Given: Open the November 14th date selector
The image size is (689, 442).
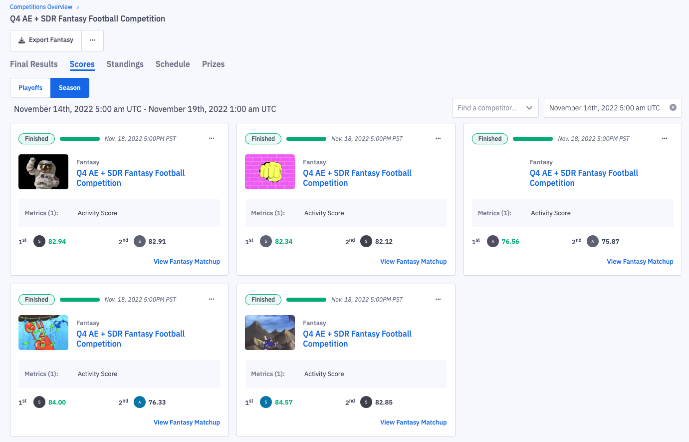Looking at the screenshot, I should (x=605, y=108).
